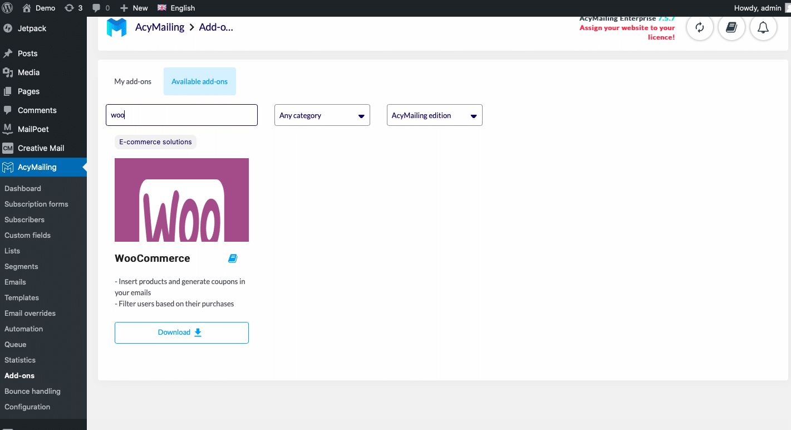Open the Add-ons submenu
Image resolution: width=791 pixels, height=430 pixels.
[19, 375]
